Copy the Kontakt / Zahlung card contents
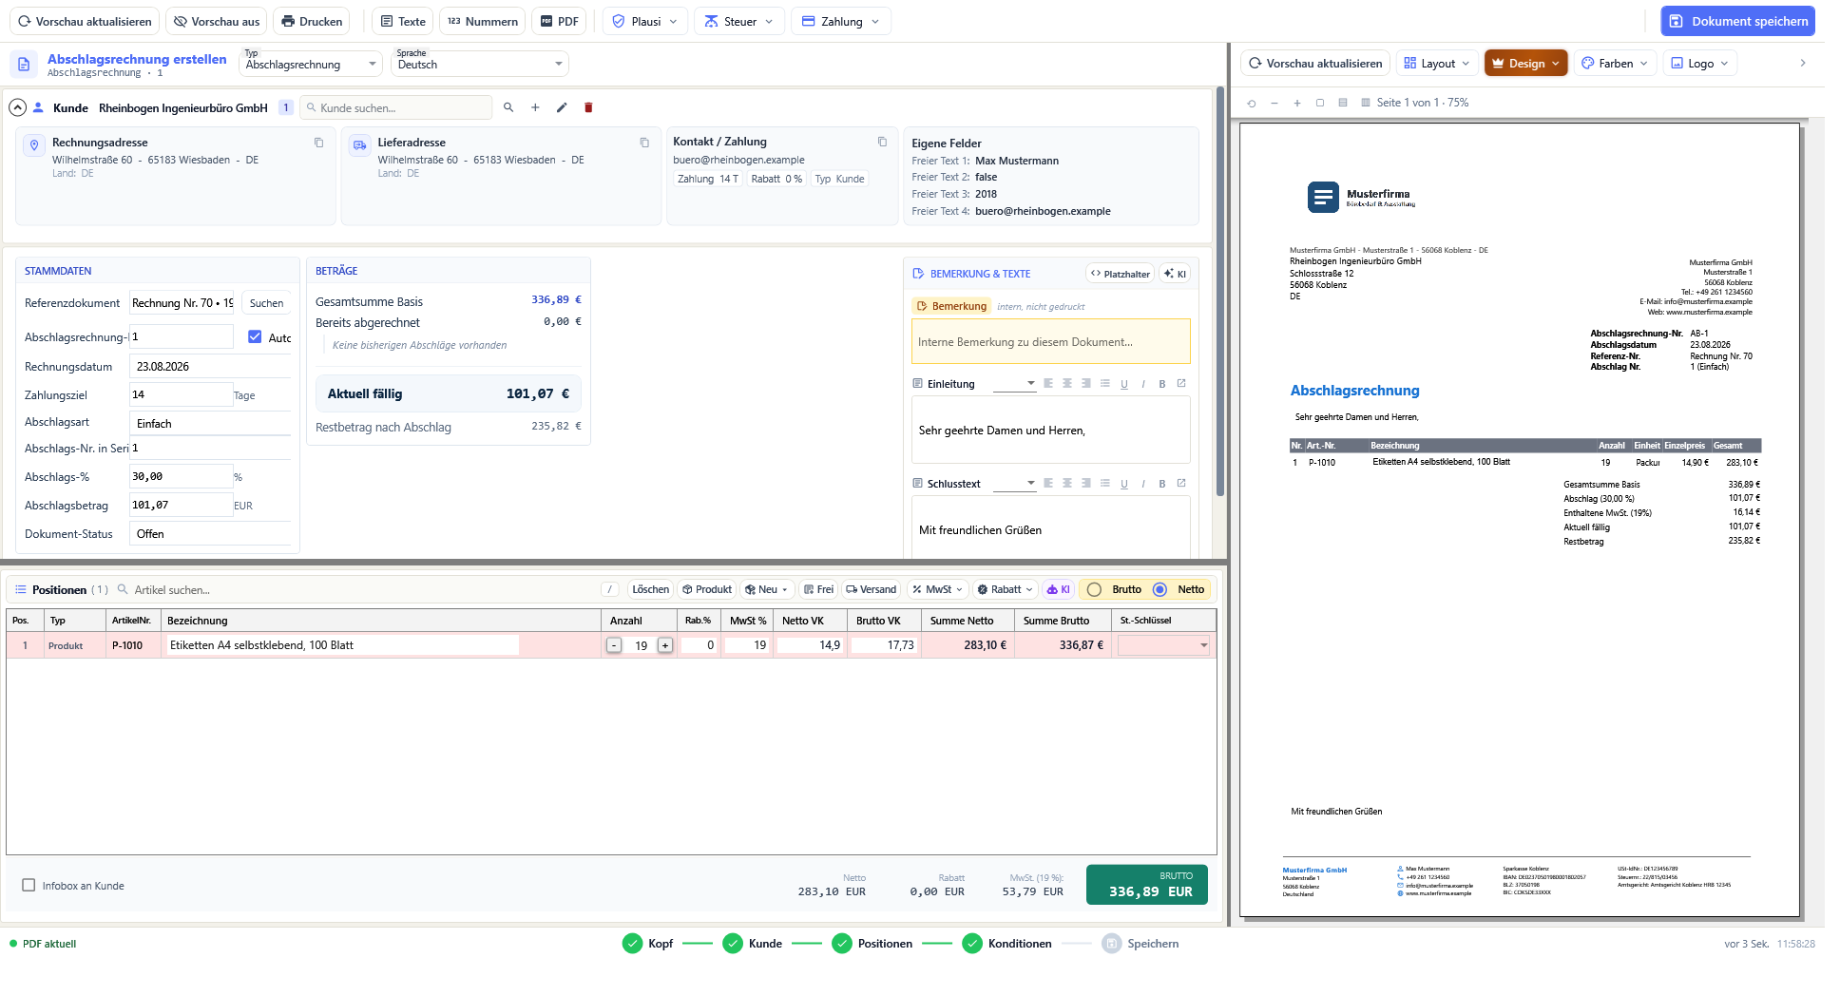The height and width of the screenshot is (996, 1840). pyautogui.click(x=882, y=142)
